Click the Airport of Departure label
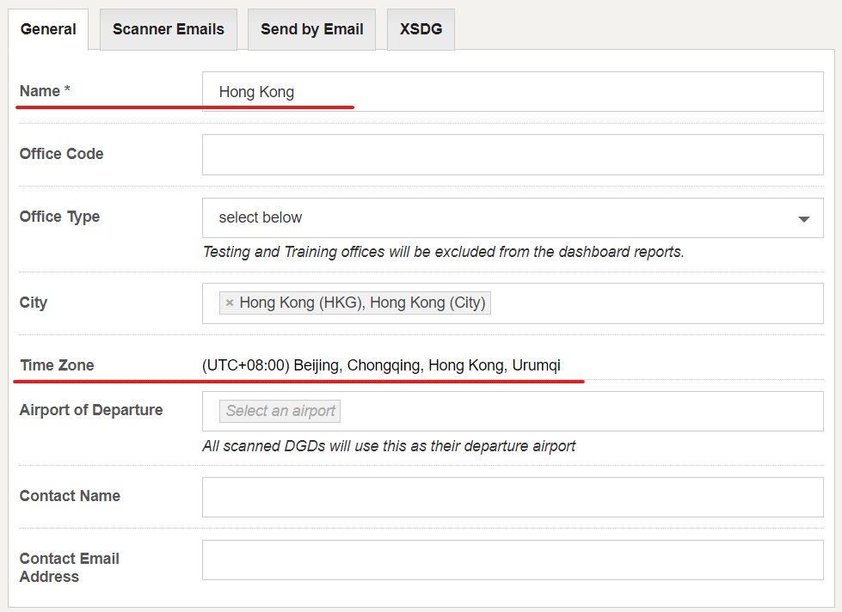Screen dimensions: 842x612 pyautogui.click(x=91, y=410)
